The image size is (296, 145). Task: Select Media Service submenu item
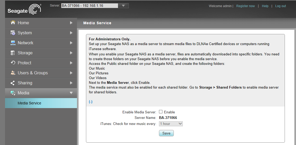pyautogui.click(x=29, y=103)
